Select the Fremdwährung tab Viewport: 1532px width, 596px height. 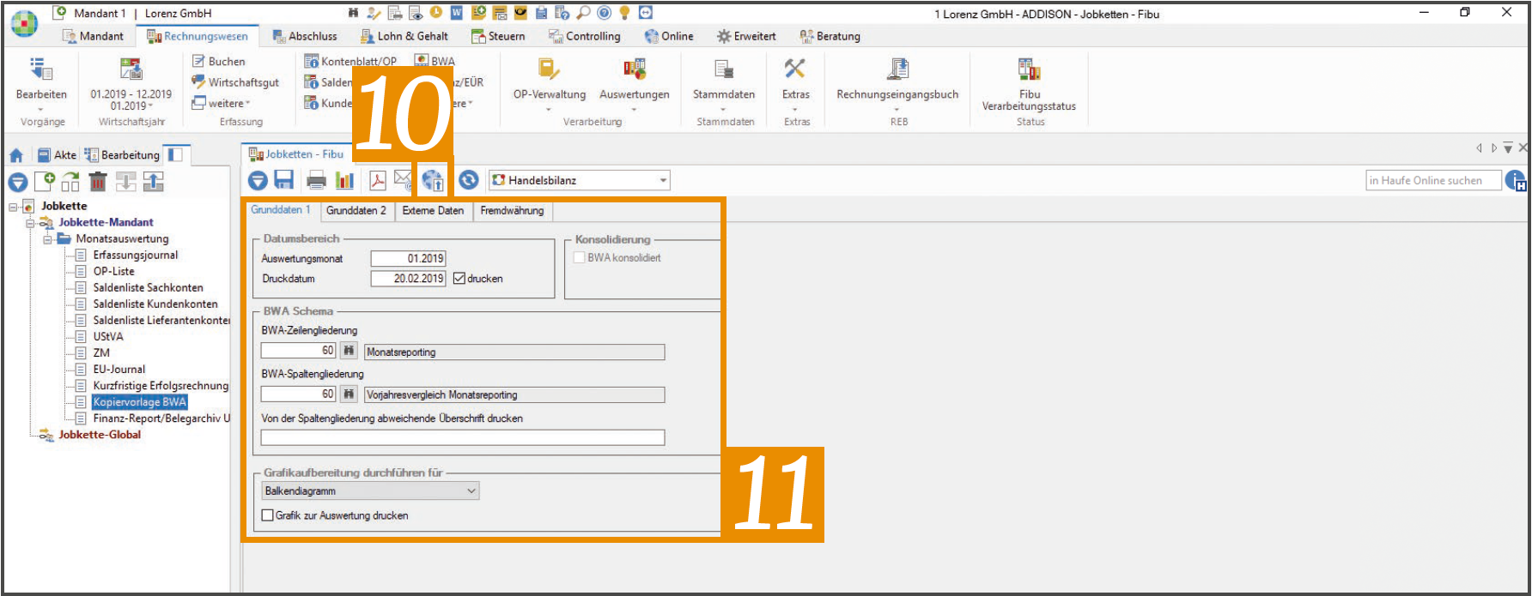(x=512, y=210)
